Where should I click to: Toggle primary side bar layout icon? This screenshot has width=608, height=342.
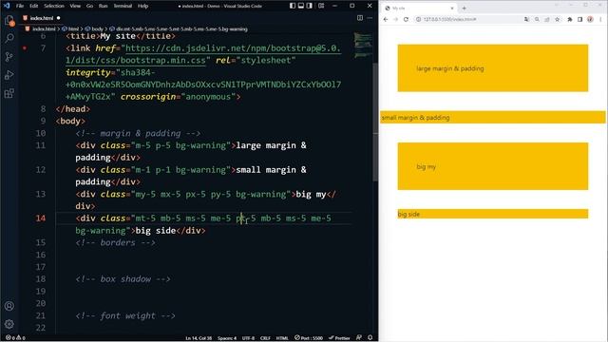(x=293, y=6)
